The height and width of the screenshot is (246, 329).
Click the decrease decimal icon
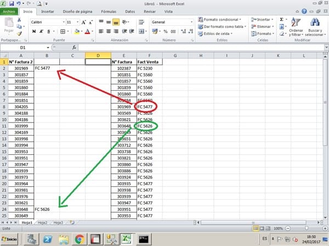click(190, 31)
